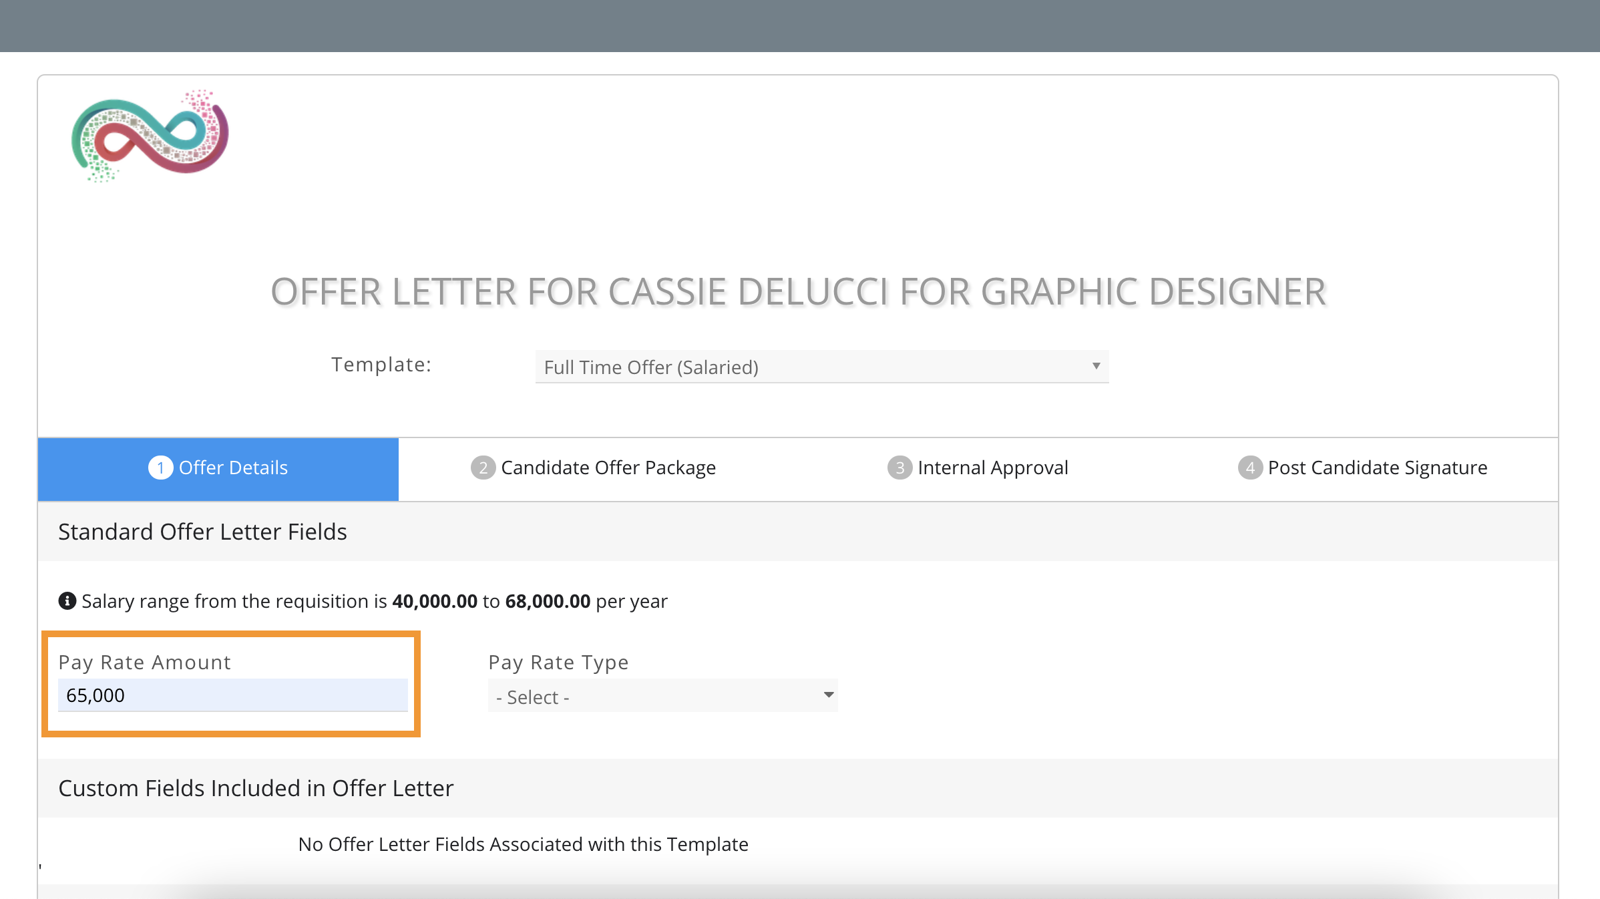Click the offer letter page title
Image resolution: width=1600 pixels, height=899 pixels.
coord(798,293)
